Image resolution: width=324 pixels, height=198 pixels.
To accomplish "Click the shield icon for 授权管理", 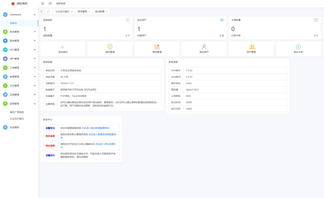I will click(x=110, y=47).
